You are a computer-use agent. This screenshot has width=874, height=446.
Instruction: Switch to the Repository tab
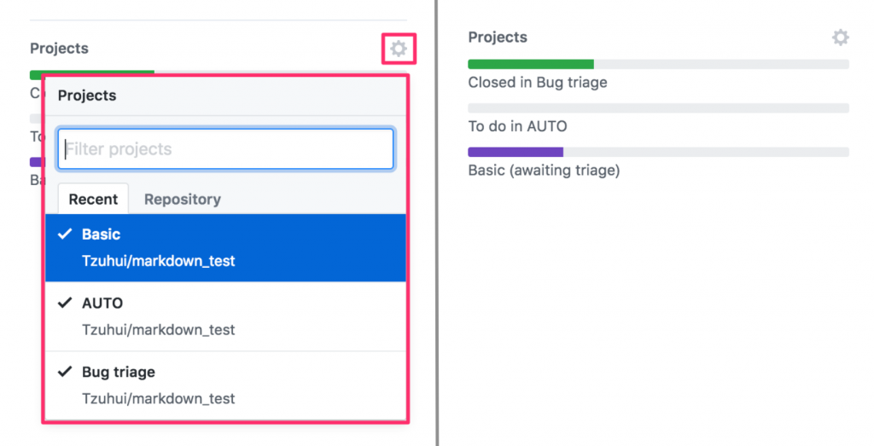pyautogui.click(x=182, y=199)
